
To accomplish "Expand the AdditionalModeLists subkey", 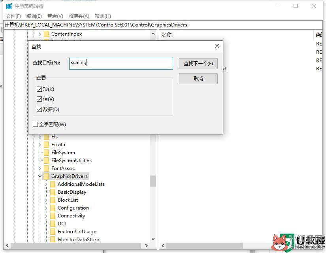I will click(x=46, y=184).
